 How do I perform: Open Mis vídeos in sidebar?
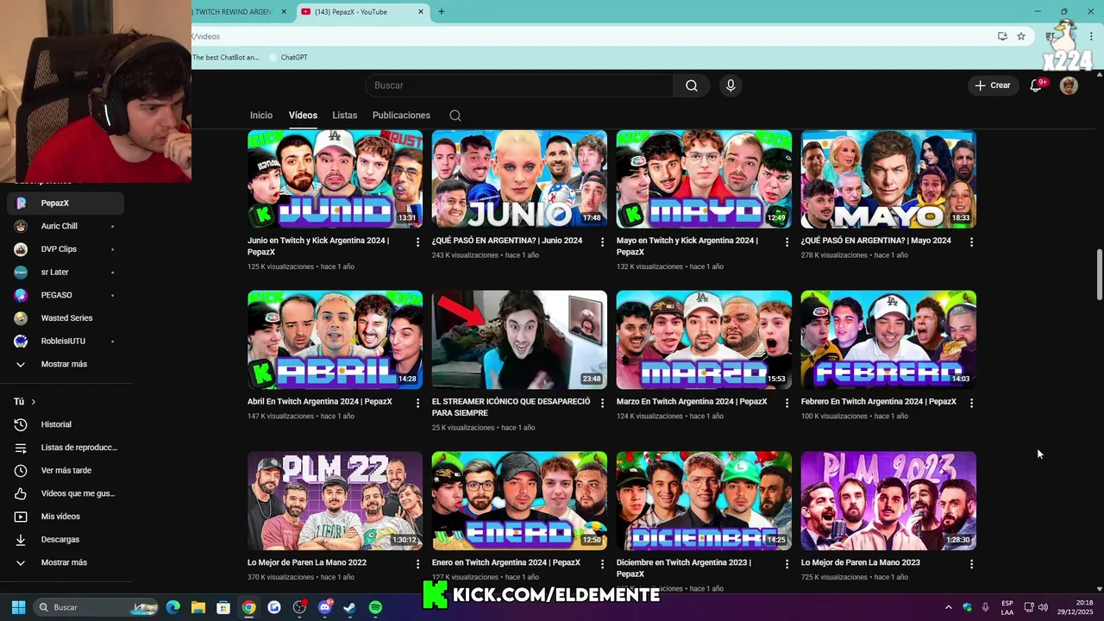click(x=66, y=517)
